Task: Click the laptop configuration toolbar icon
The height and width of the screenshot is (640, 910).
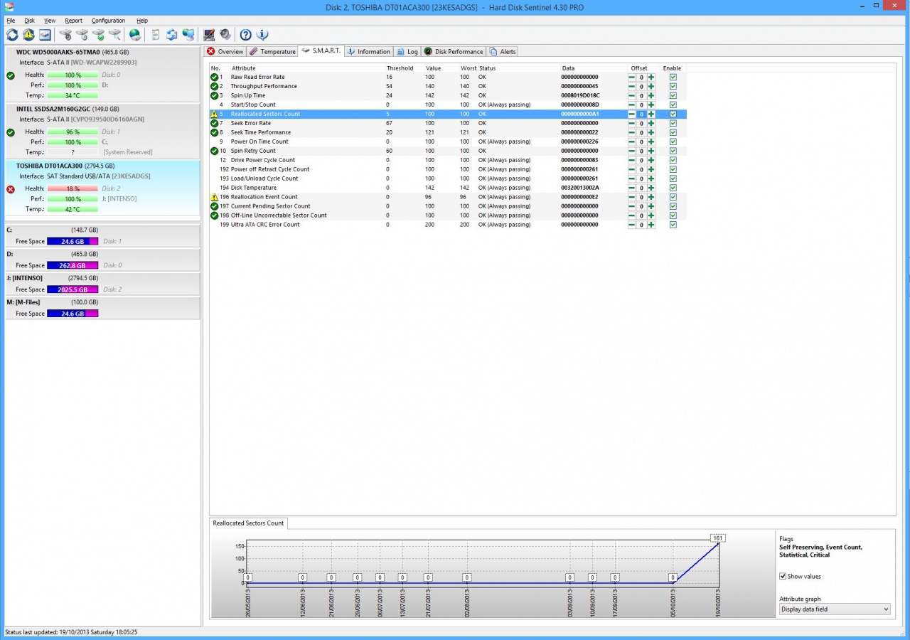Action: click(x=209, y=34)
